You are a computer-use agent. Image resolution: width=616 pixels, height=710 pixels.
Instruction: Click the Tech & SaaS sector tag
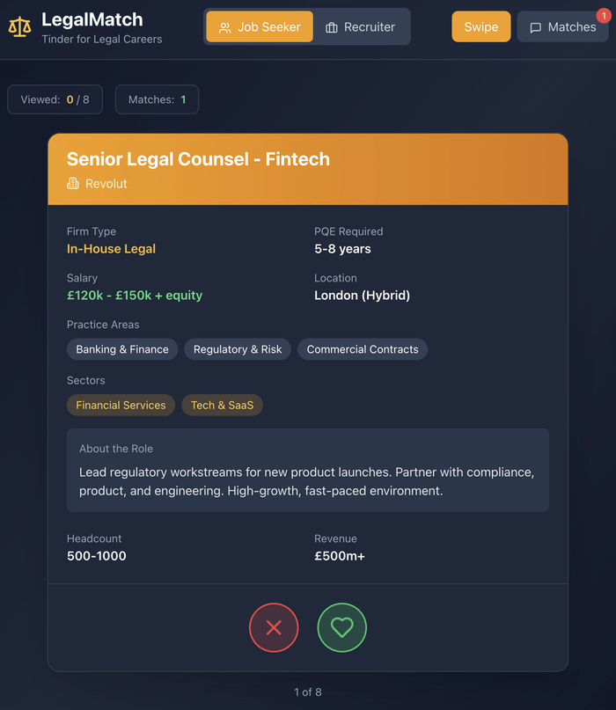pos(222,406)
